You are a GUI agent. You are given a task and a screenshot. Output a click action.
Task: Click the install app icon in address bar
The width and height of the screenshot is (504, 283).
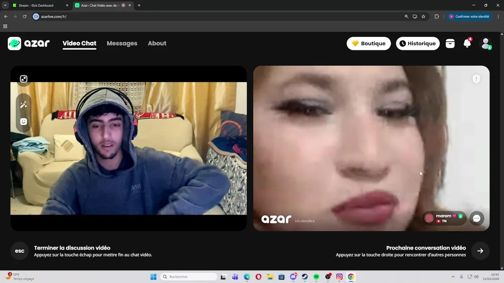pyautogui.click(x=415, y=17)
